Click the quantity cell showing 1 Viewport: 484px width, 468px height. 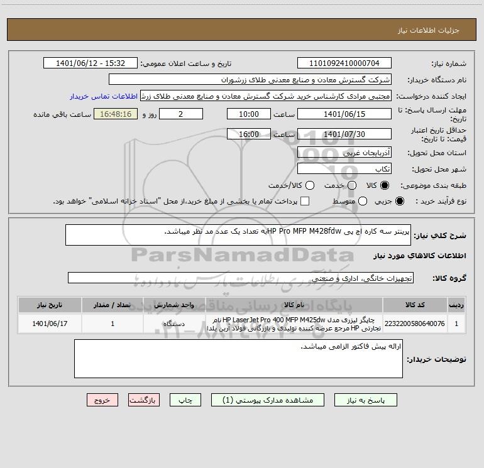point(113,324)
